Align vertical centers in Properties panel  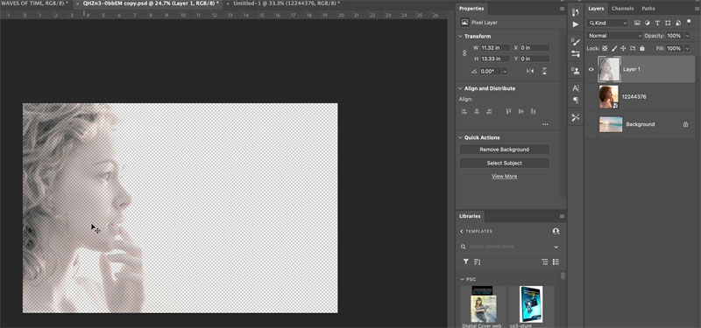520,112
